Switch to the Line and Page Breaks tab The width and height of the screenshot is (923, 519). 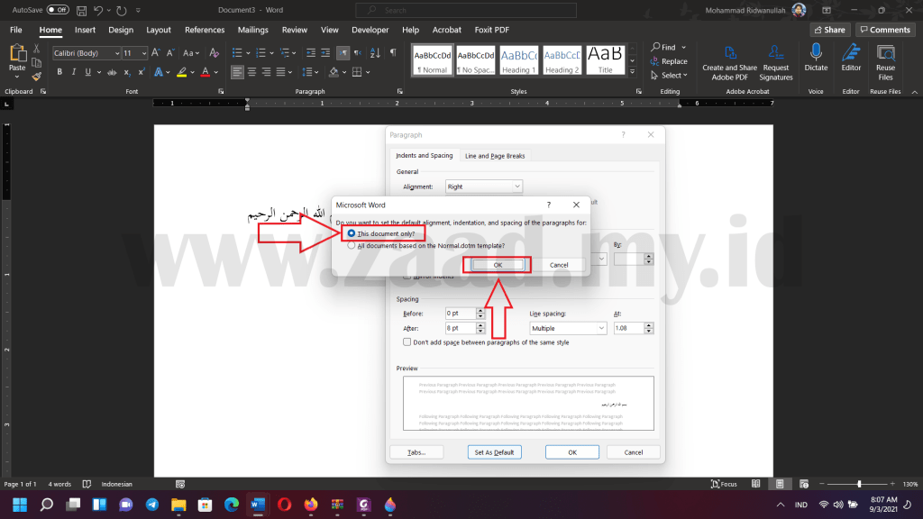click(x=495, y=156)
